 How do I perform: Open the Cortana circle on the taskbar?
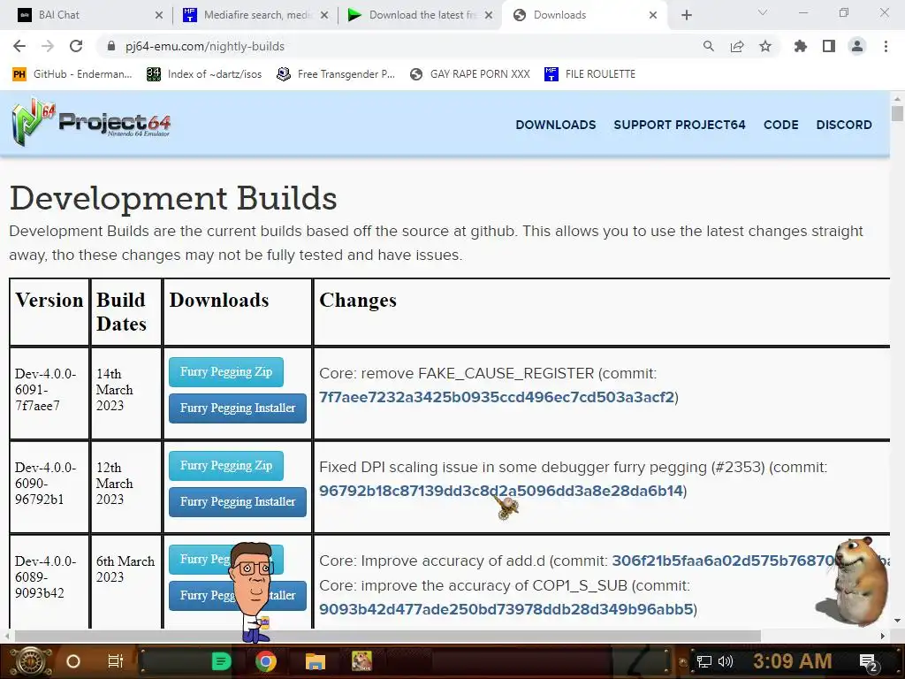click(x=73, y=661)
